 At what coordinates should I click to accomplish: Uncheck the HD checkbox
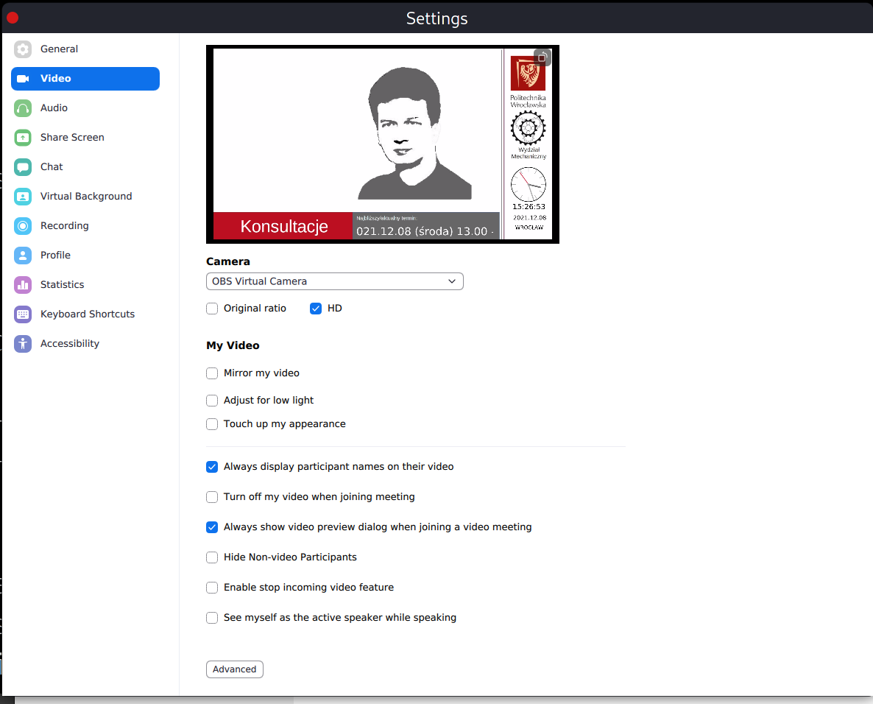[316, 309]
